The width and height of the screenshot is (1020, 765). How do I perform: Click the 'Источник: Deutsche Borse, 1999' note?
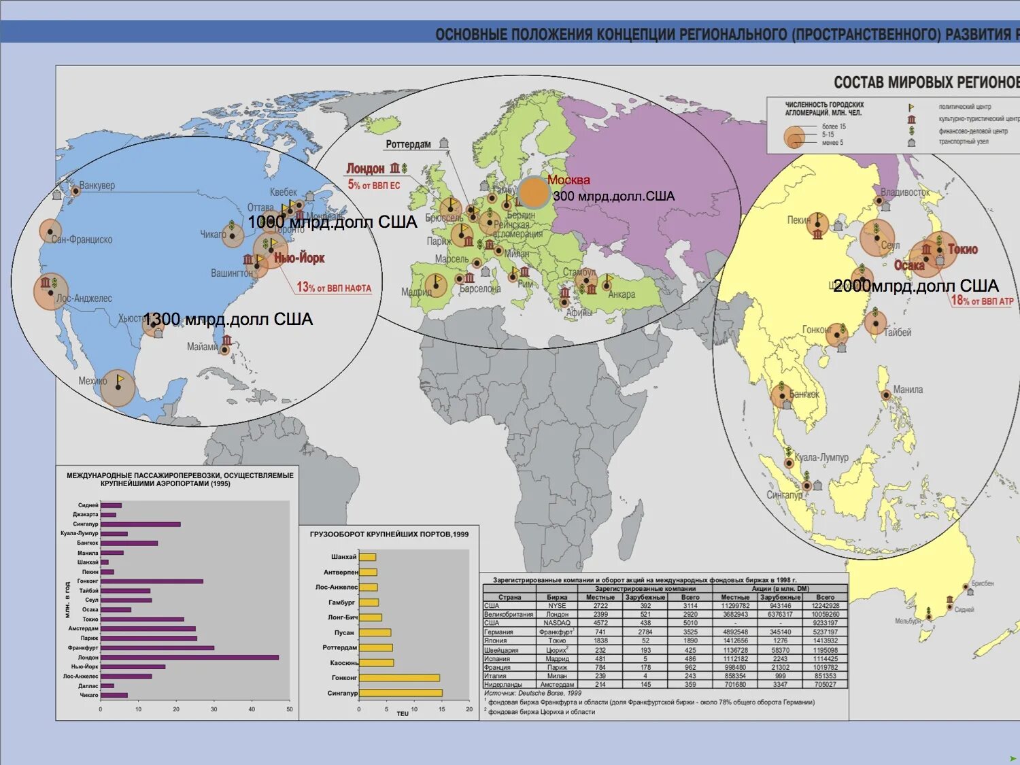tap(532, 694)
